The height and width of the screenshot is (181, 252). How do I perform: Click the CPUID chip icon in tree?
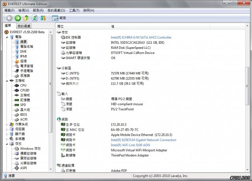pos(17,90)
